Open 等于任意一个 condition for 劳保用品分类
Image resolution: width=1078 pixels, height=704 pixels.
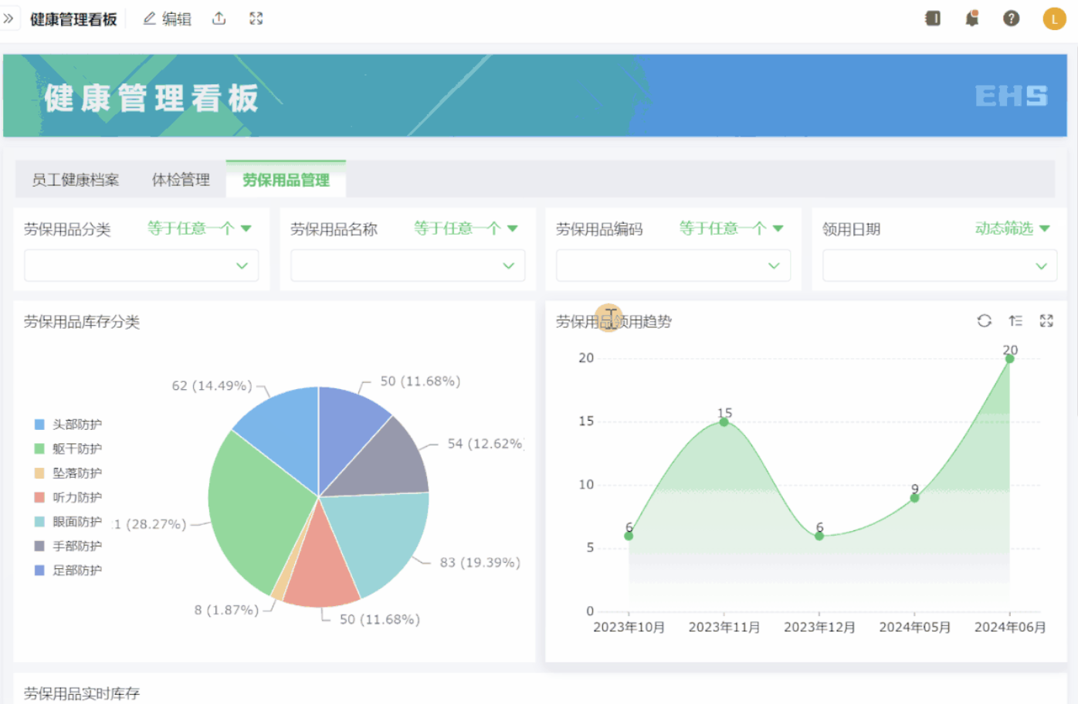tap(199, 228)
